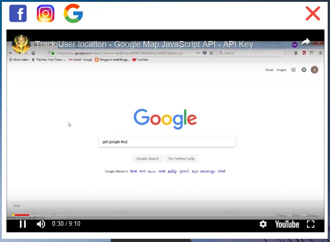
Task: Click the Google logo inside the video
Action: click(165, 118)
